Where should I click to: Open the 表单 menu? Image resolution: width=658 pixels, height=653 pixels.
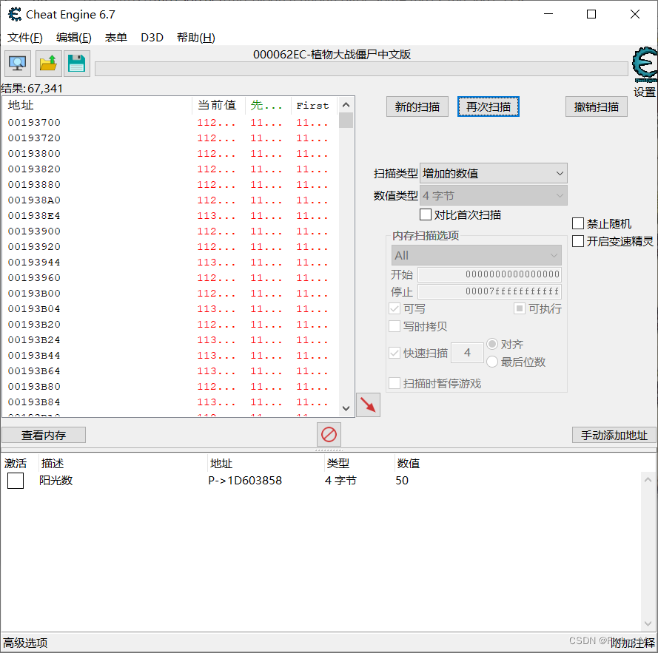pyautogui.click(x=116, y=37)
